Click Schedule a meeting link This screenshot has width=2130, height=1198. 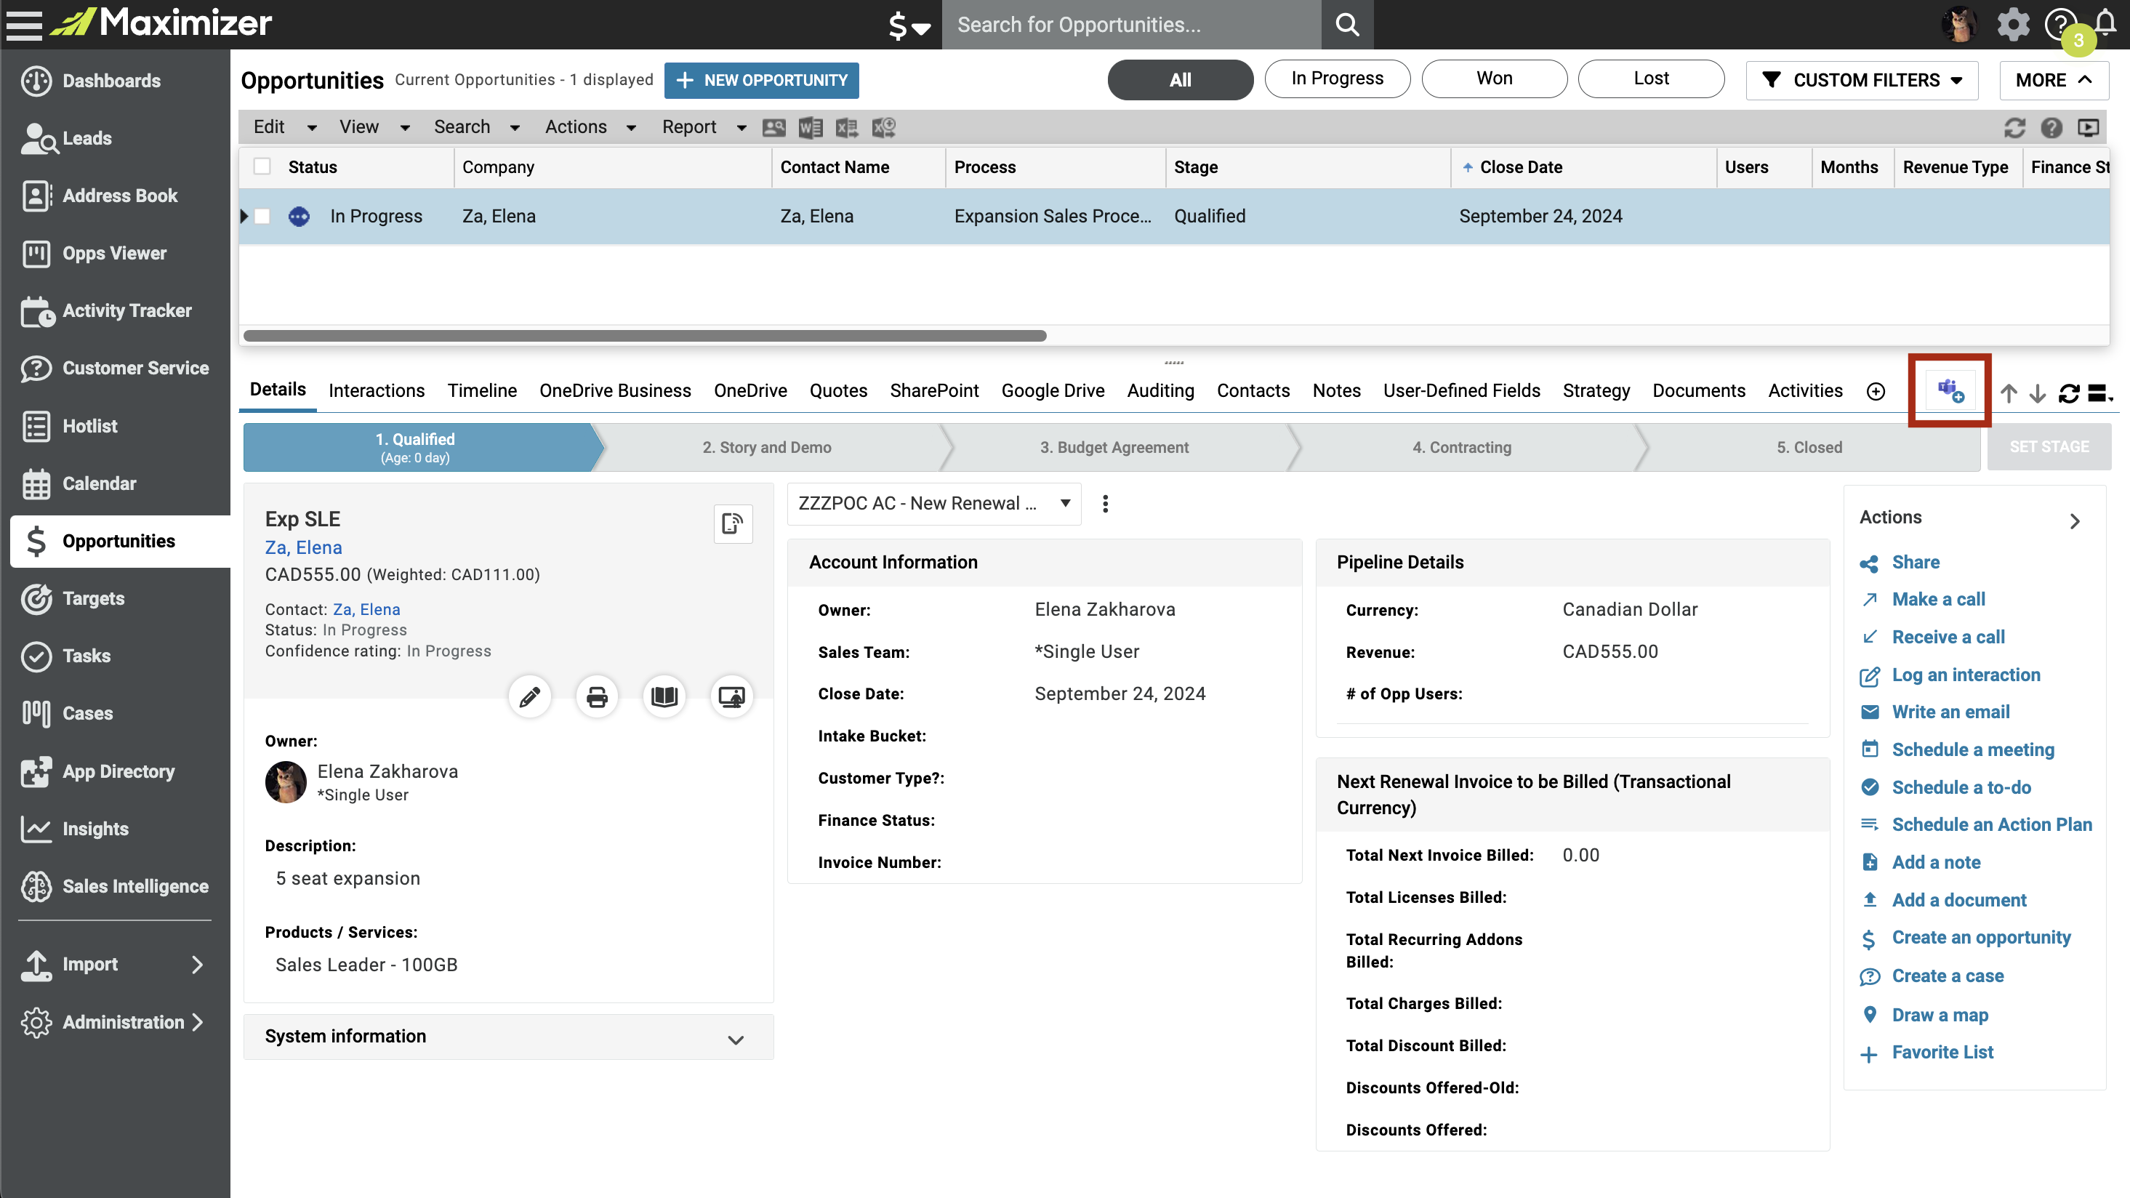pos(1973,750)
